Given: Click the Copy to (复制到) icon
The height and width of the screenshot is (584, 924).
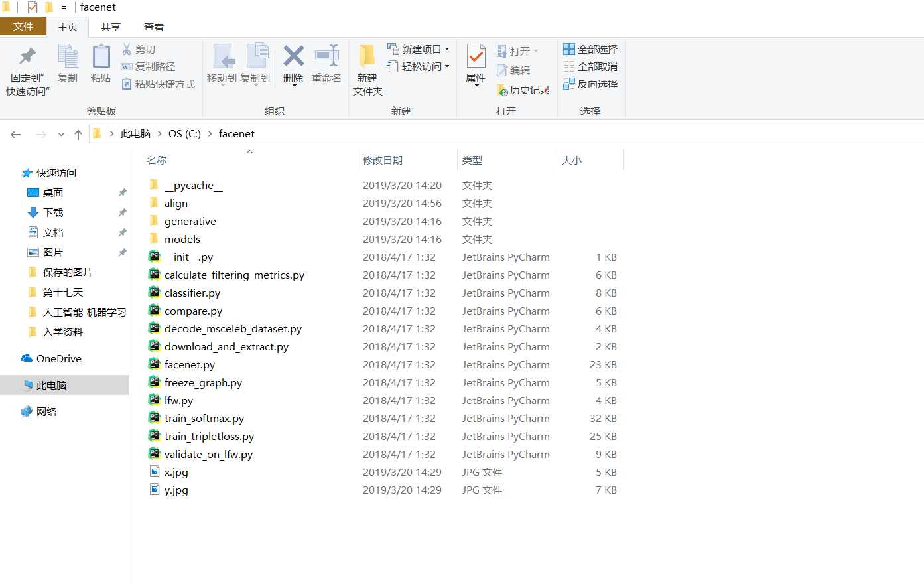Looking at the screenshot, I should tap(257, 56).
